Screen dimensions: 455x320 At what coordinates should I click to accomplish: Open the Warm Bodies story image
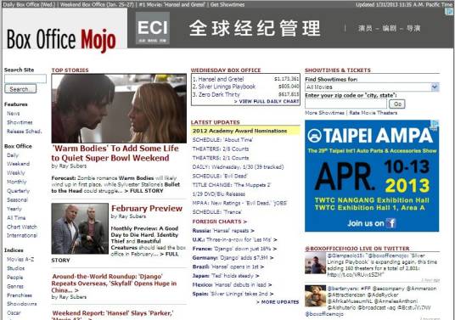coord(119,108)
